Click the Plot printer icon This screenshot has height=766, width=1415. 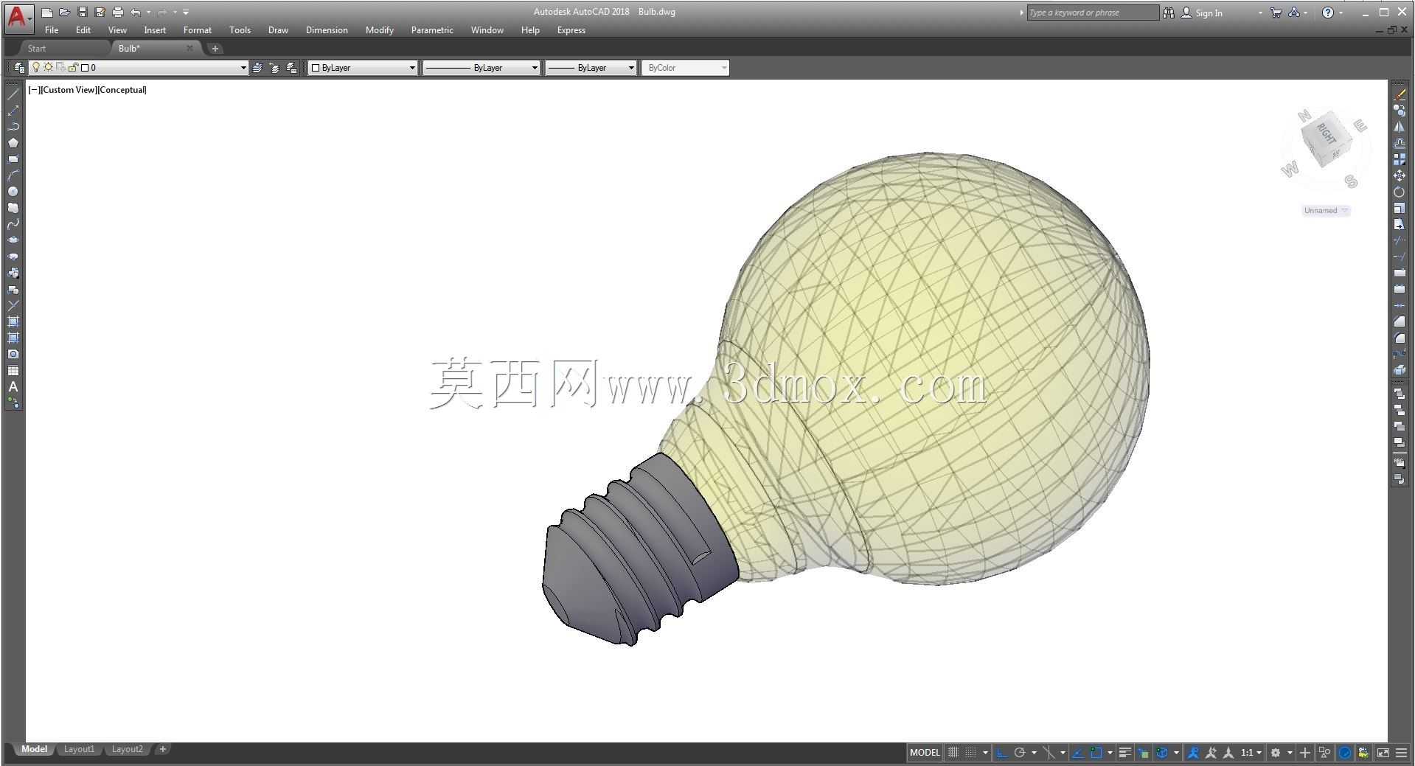tap(117, 13)
